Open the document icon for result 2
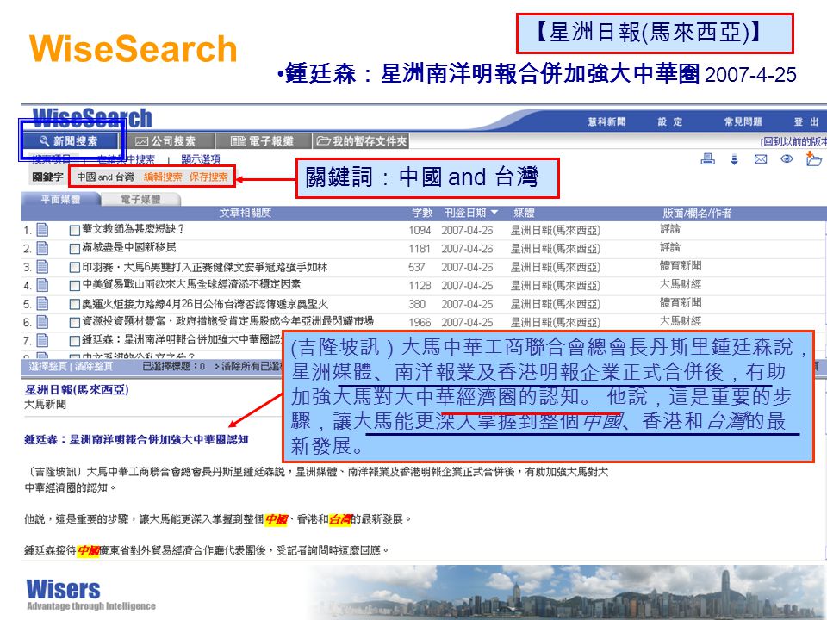Viewport: 827px width, 620px height. pos(42,248)
